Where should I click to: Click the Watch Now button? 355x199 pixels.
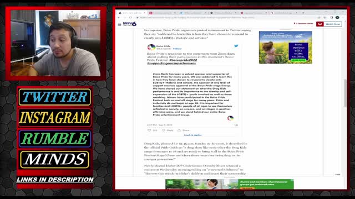pos(329,24)
